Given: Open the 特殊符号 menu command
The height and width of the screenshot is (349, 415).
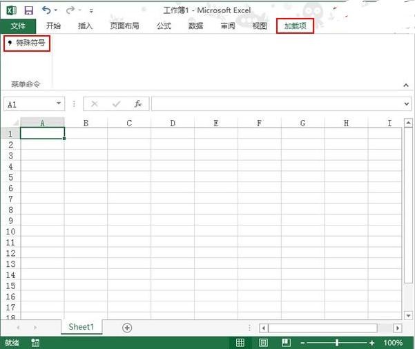Looking at the screenshot, I should pyautogui.click(x=27, y=43).
